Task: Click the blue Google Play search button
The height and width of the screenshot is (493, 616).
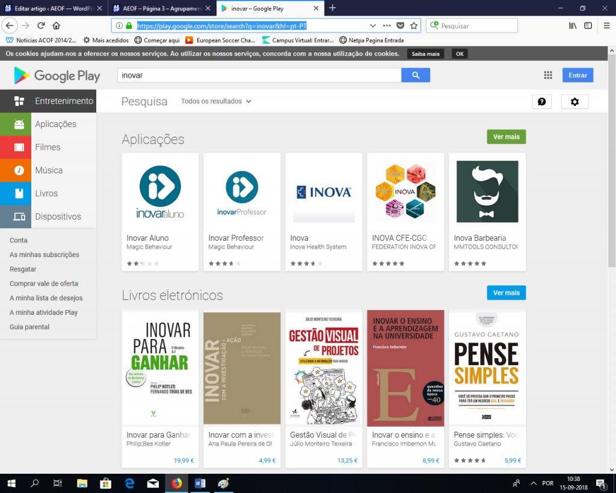Action: (416, 75)
